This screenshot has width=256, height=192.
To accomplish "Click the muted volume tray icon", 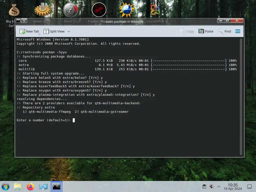I will [x=211, y=186].
